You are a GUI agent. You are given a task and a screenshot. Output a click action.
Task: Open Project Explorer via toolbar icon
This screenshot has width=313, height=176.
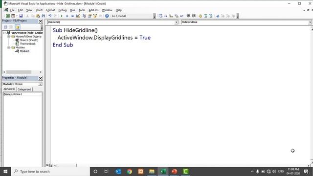pos(84,16)
